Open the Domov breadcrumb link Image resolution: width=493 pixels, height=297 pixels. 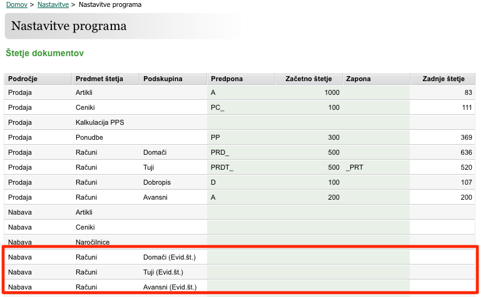tap(17, 4)
